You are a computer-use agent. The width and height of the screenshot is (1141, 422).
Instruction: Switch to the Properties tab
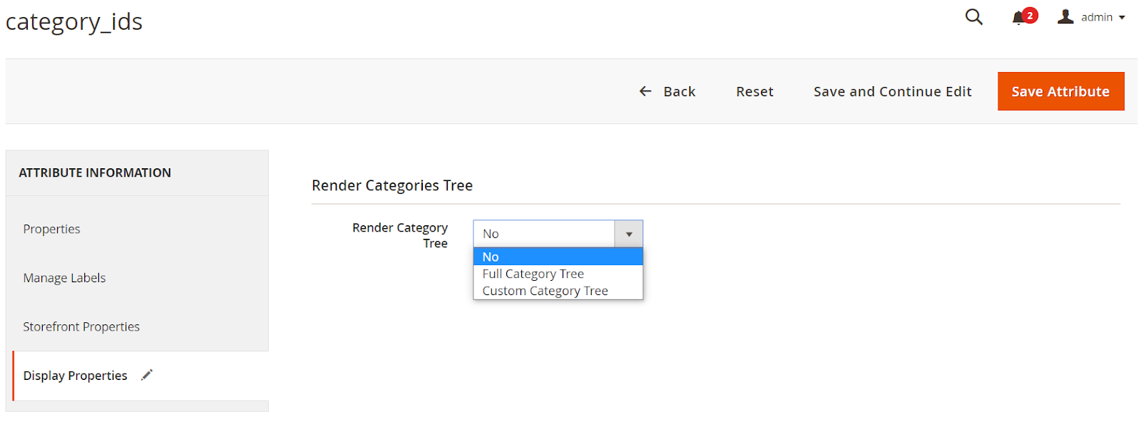pyautogui.click(x=51, y=229)
